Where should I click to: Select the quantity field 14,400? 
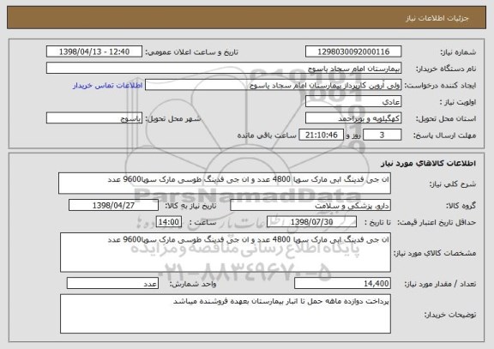342,284
